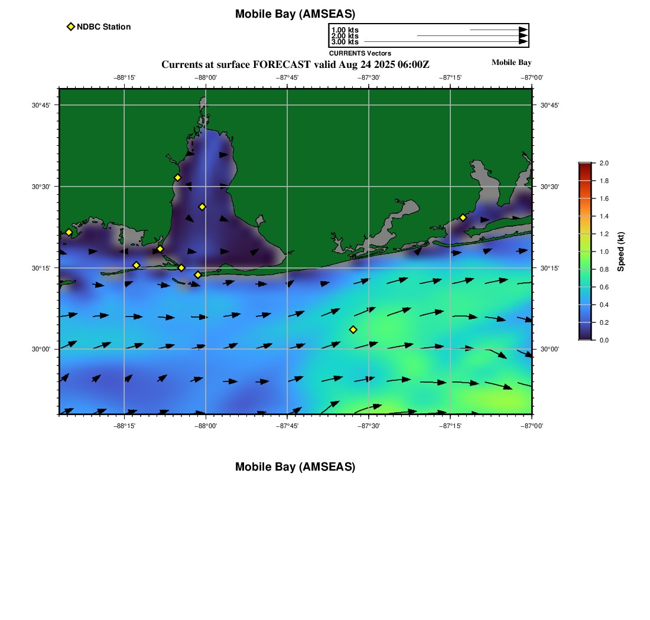Click the green 1.0 kt color bar level
Viewport: 650px width, 620px height.
(585, 252)
